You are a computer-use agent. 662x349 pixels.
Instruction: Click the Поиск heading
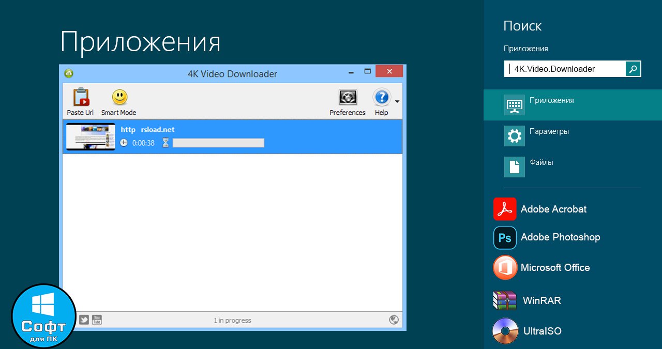pyautogui.click(x=522, y=26)
